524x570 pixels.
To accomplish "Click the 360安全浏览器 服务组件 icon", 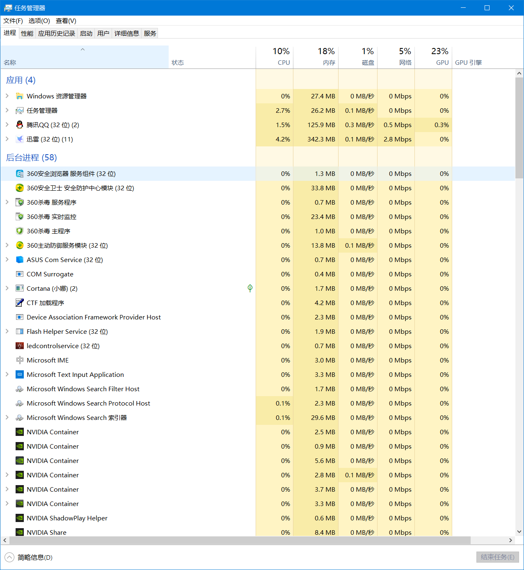I will (x=19, y=174).
